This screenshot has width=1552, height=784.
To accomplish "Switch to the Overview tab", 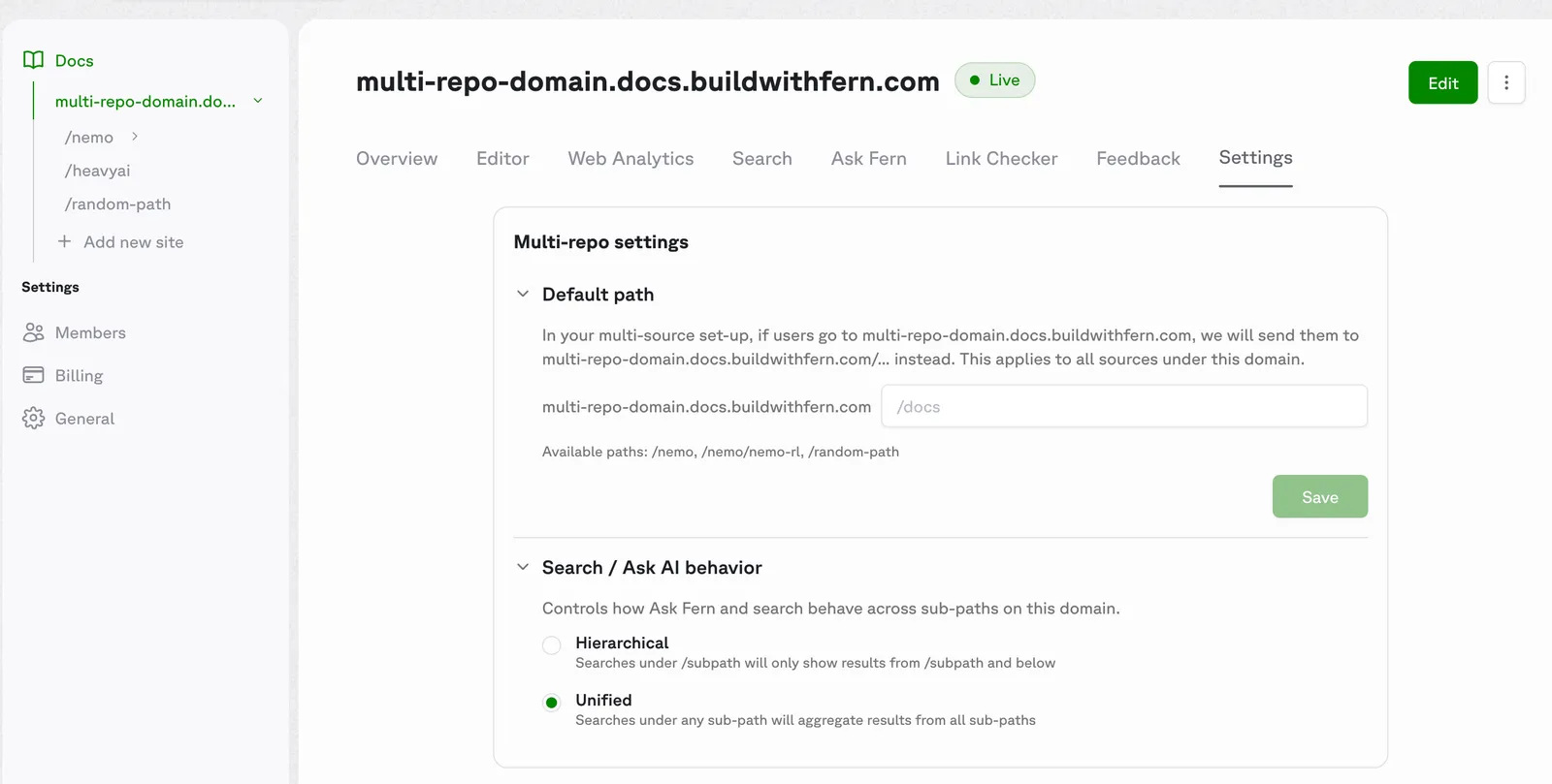I will (x=397, y=158).
